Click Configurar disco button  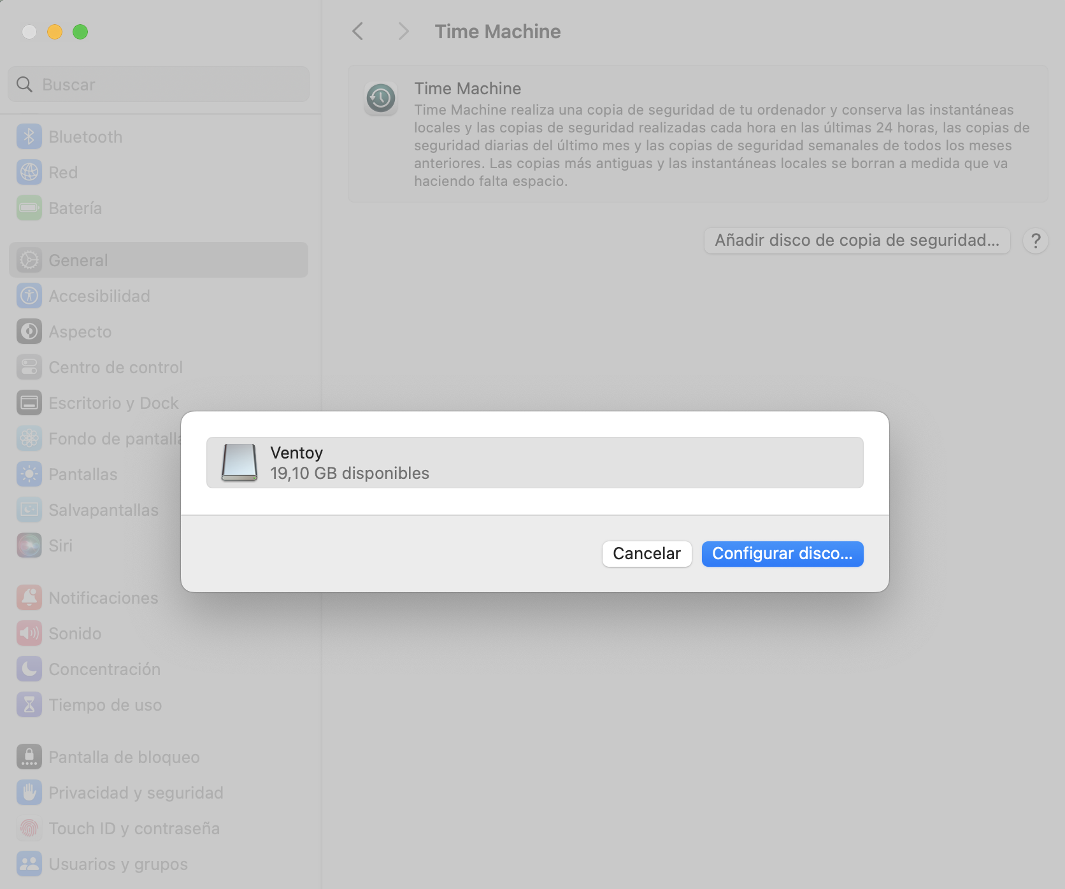tap(782, 553)
